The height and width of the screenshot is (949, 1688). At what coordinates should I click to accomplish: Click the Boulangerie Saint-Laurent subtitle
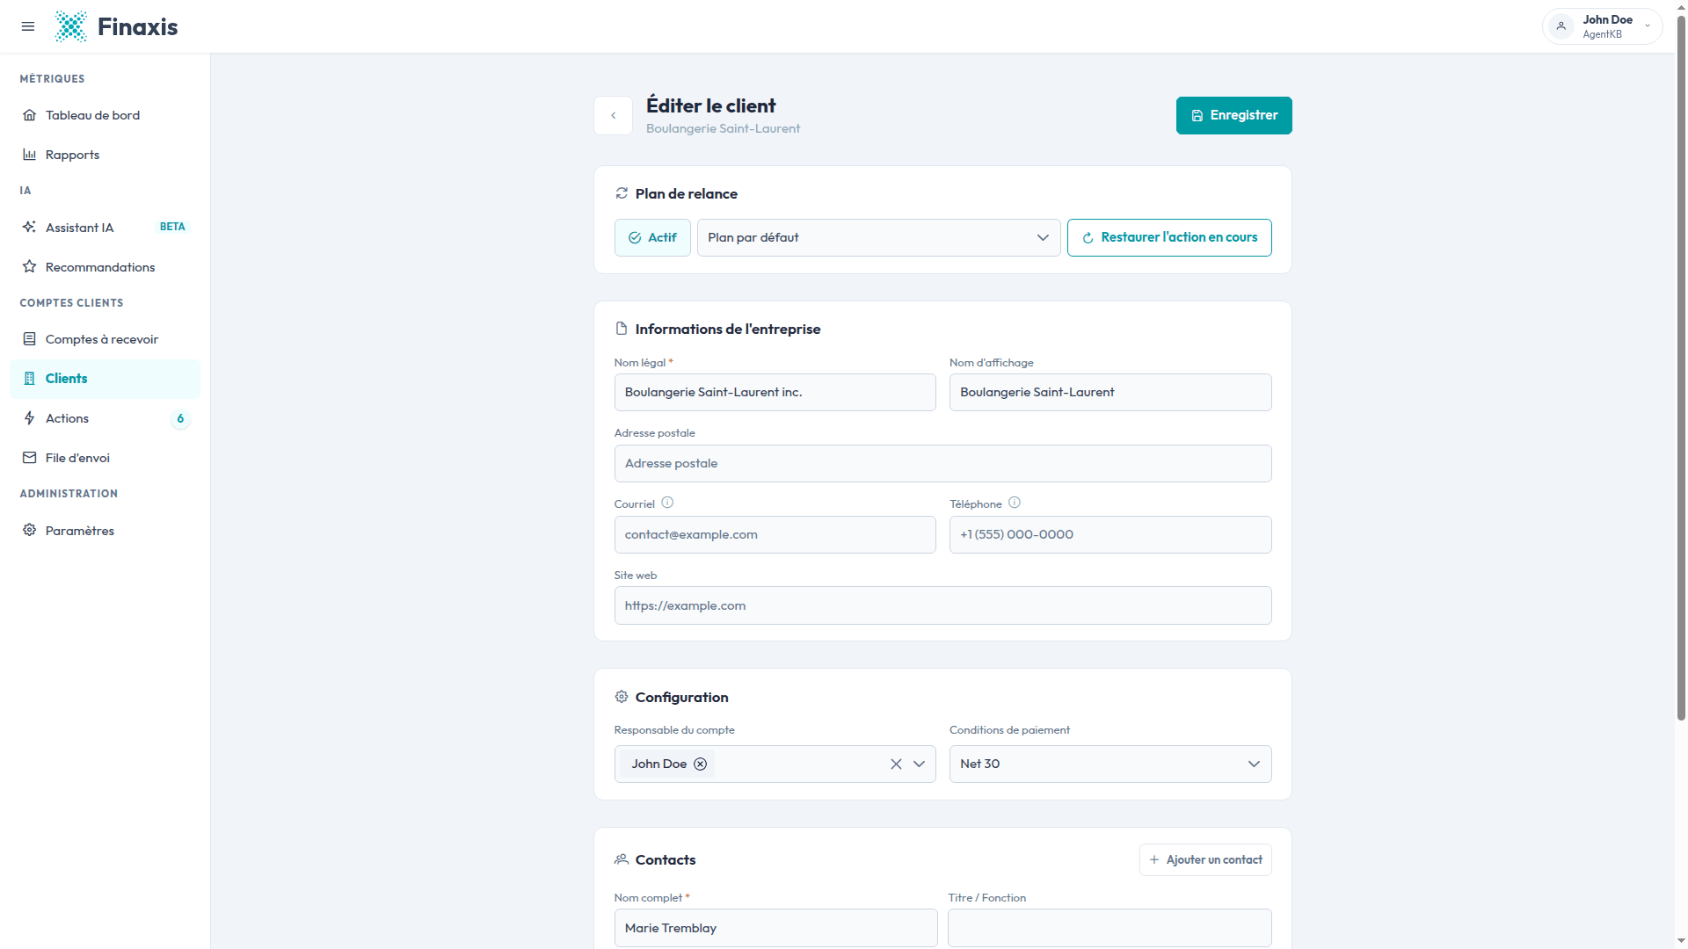point(723,128)
